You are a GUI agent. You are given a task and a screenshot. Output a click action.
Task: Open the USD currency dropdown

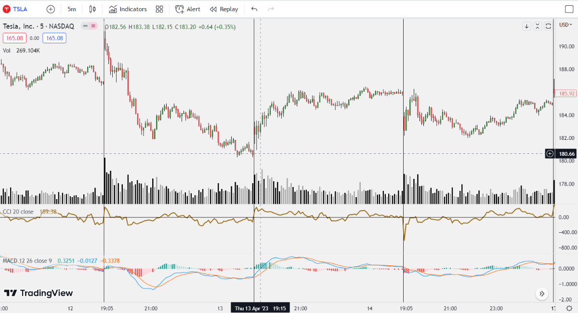pos(565,25)
